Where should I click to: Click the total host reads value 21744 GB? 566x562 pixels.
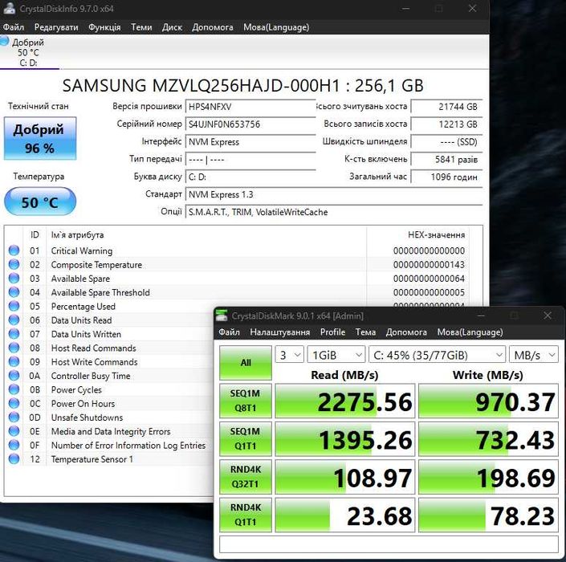(x=447, y=107)
